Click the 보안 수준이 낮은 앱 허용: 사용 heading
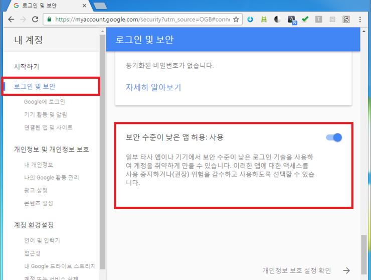This screenshot has height=280, width=371. click(x=174, y=137)
